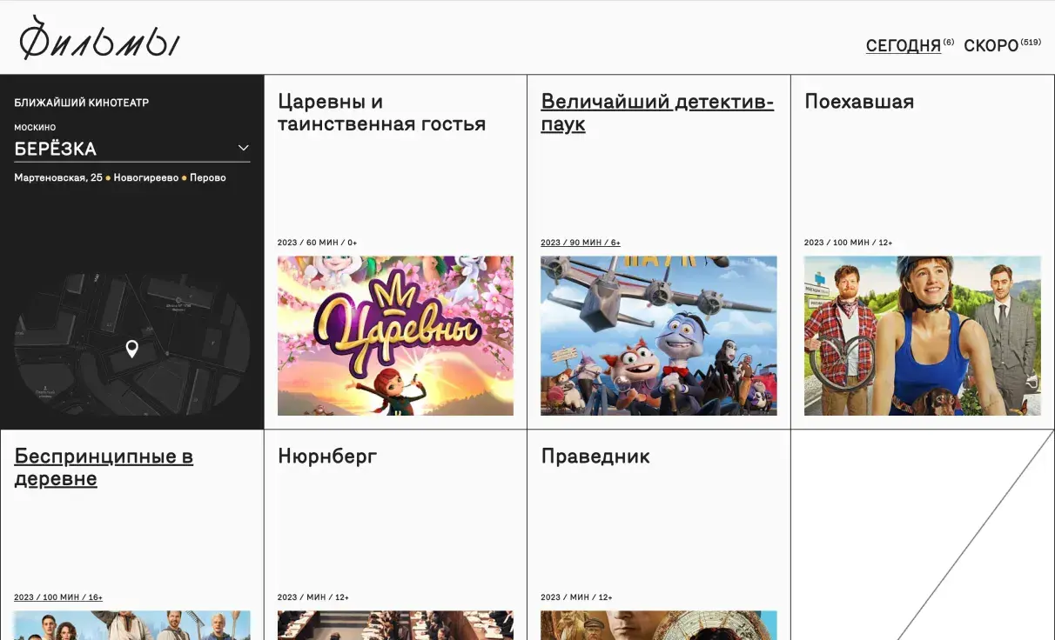Open the film Нюрнберг
This screenshot has width=1055, height=640.
click(x=327, y=456)
